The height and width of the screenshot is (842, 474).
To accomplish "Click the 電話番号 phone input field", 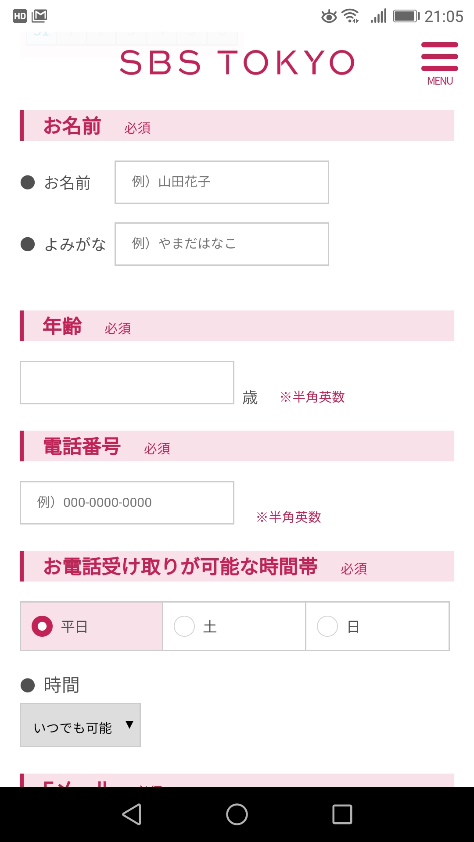I will click(127, 503).
